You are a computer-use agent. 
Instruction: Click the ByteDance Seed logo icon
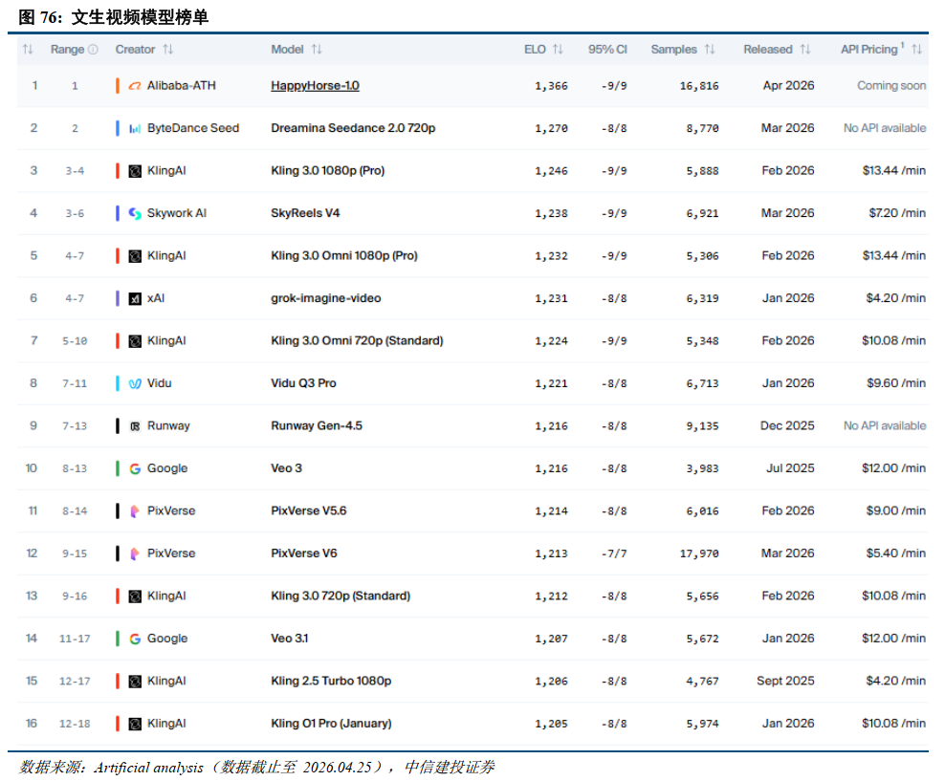tap(135, 128)
